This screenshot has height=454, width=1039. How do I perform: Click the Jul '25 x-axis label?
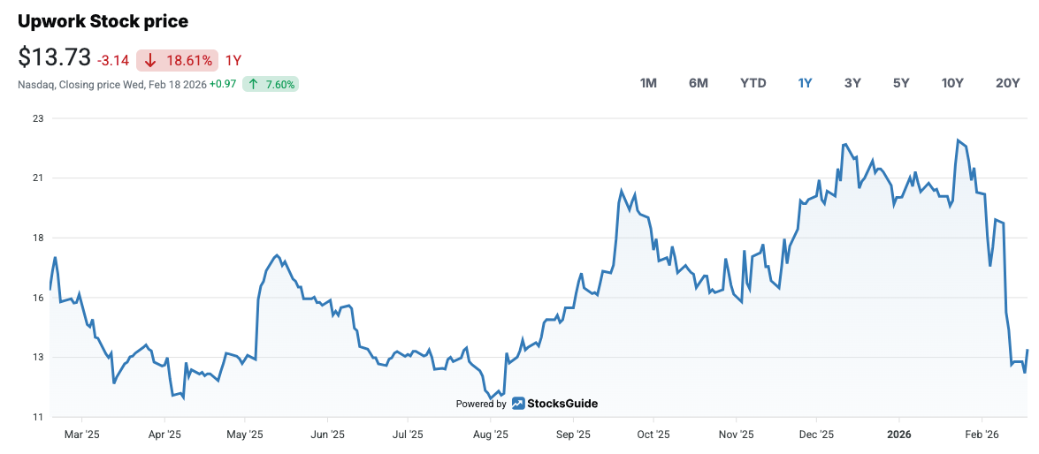point(408,435)
